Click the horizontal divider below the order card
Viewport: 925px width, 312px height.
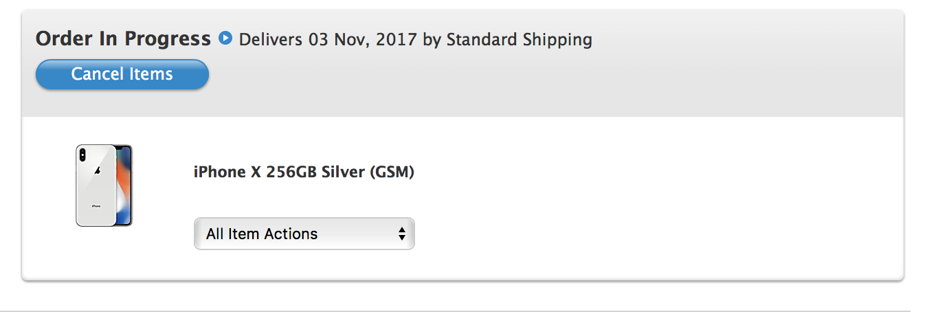[462, 311]
